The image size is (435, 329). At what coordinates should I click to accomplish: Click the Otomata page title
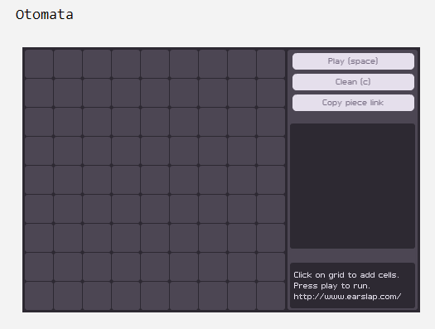point(45,14)
